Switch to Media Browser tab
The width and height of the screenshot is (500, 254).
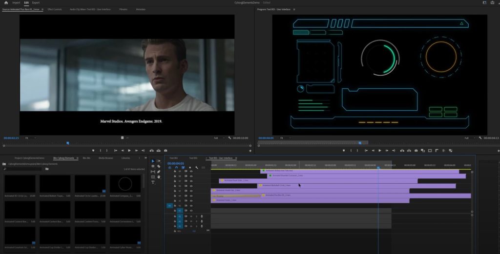click(106, 158)
